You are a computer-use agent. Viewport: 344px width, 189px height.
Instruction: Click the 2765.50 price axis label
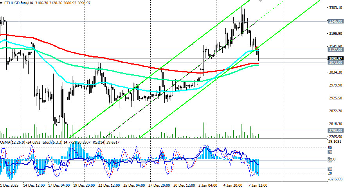(336, 137)
